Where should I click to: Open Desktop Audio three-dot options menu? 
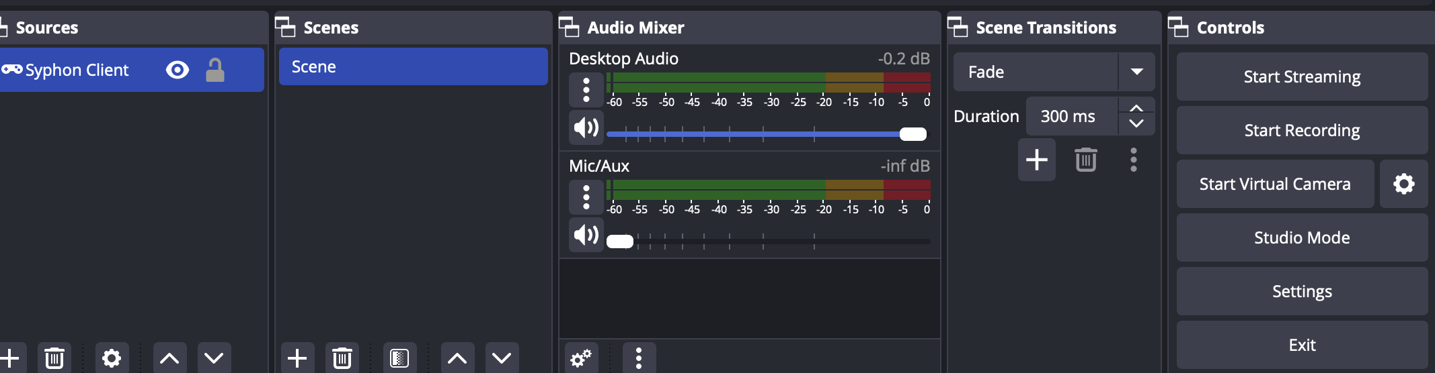[x=586, y=89]
